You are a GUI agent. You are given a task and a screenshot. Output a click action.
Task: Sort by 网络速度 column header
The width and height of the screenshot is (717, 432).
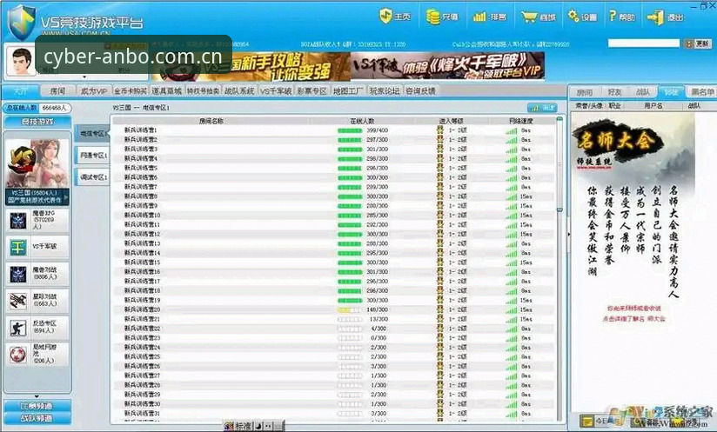click(521, 121)
